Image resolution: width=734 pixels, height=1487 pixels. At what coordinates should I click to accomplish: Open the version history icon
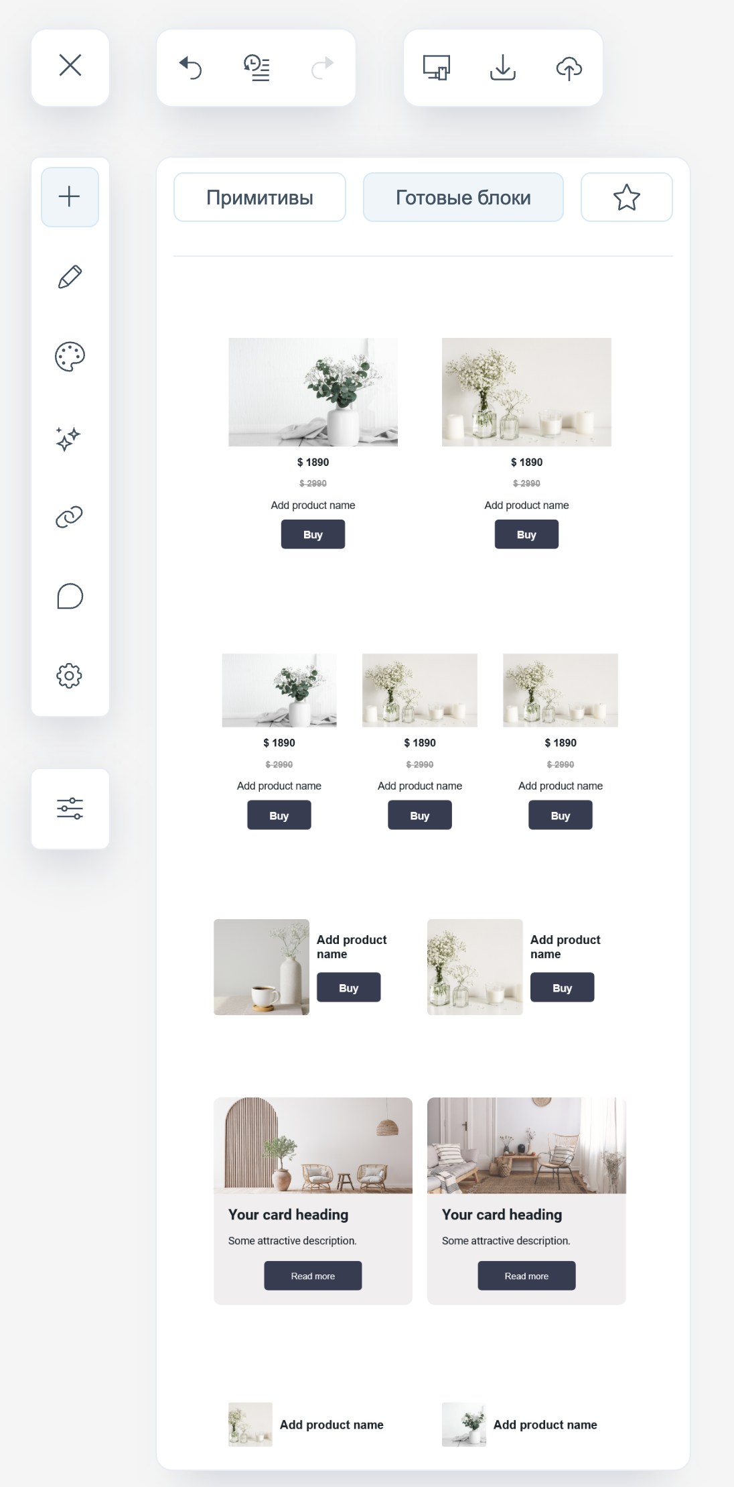[x=256, y=68]
